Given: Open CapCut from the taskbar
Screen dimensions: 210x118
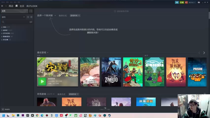Looking at the screenshot, I should 32,115.
